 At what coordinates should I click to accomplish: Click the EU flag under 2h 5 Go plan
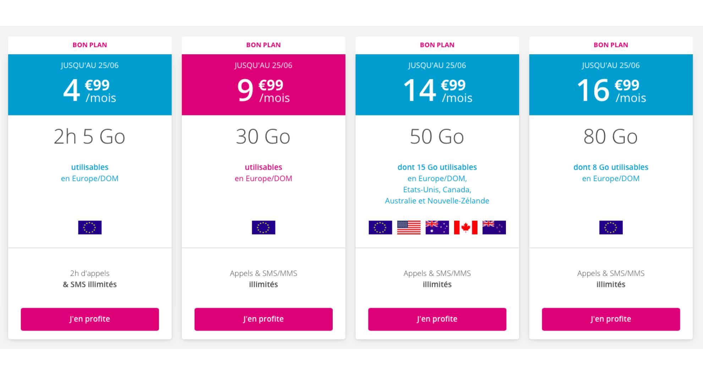[90, 227]
